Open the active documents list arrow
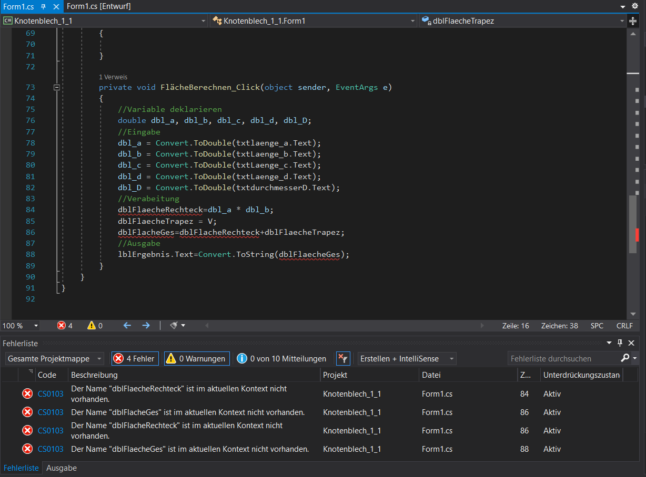 tap(622, 6)
